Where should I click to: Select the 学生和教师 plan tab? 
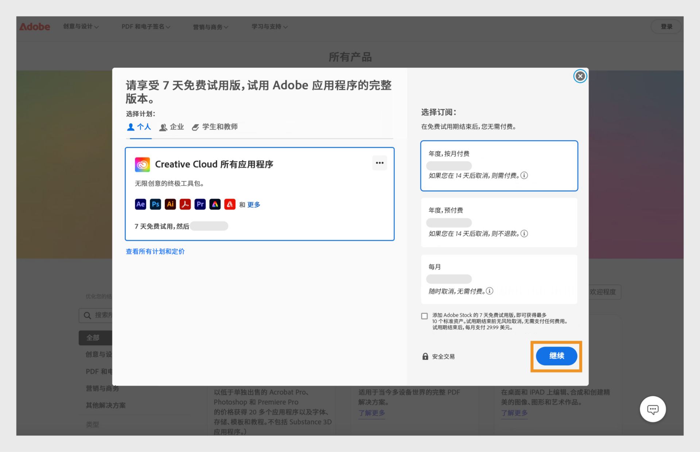tap(215, 127)
